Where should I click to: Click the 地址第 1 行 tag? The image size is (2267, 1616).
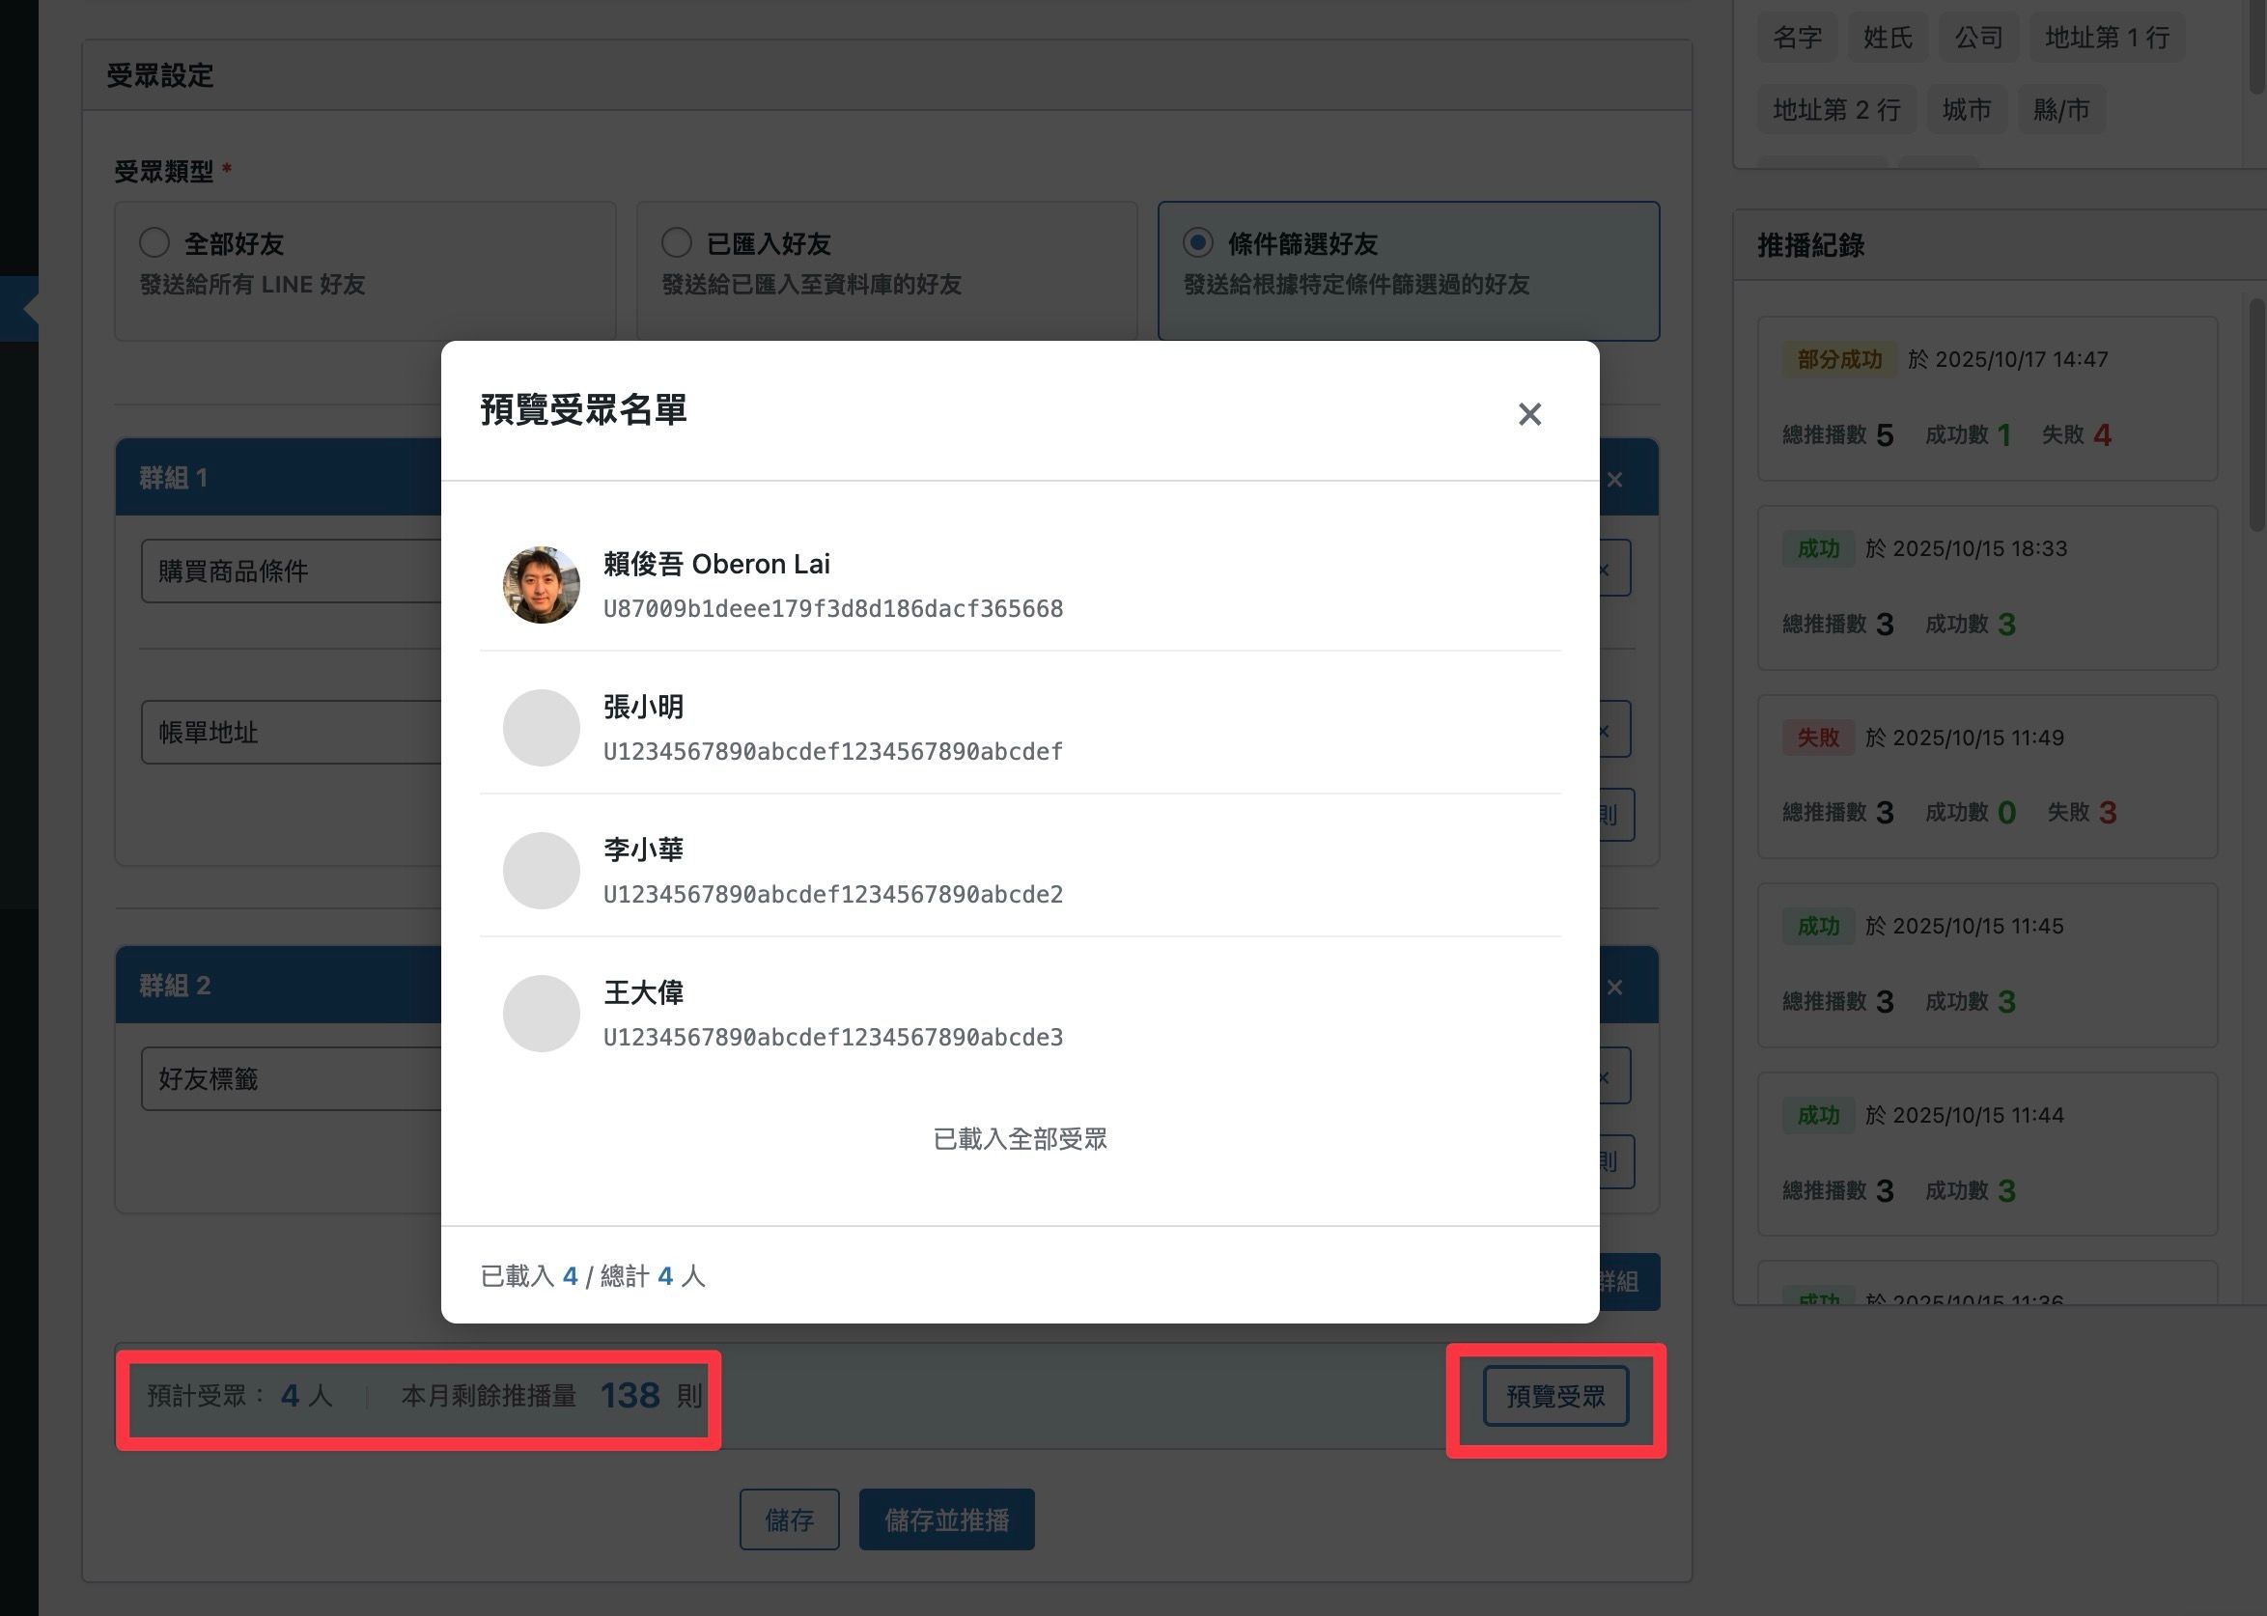pyautogui.click(x=2107, y=38)
